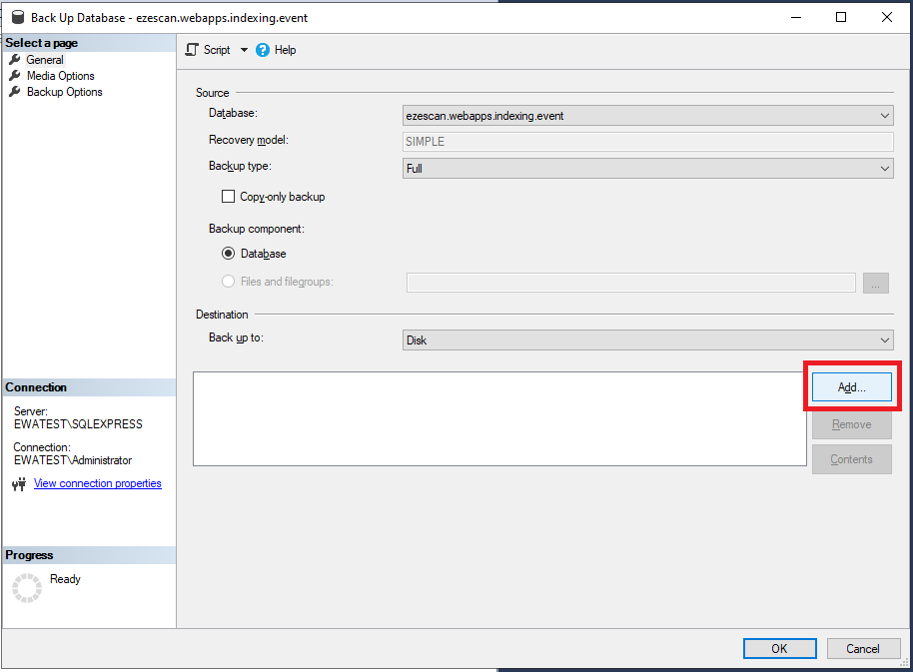Click the Ready progress spinner icon
The width and height of the screenshot is (913, 672).
point(27,587)
